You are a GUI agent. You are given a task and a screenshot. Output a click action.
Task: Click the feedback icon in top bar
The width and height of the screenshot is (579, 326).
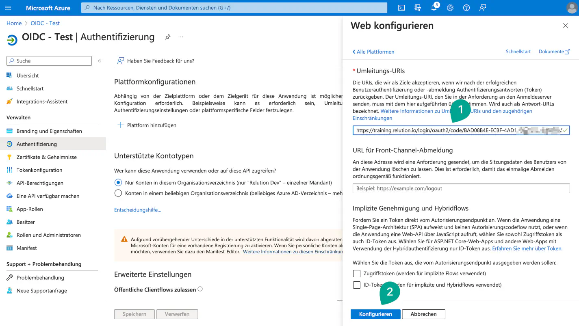[483, 8]
